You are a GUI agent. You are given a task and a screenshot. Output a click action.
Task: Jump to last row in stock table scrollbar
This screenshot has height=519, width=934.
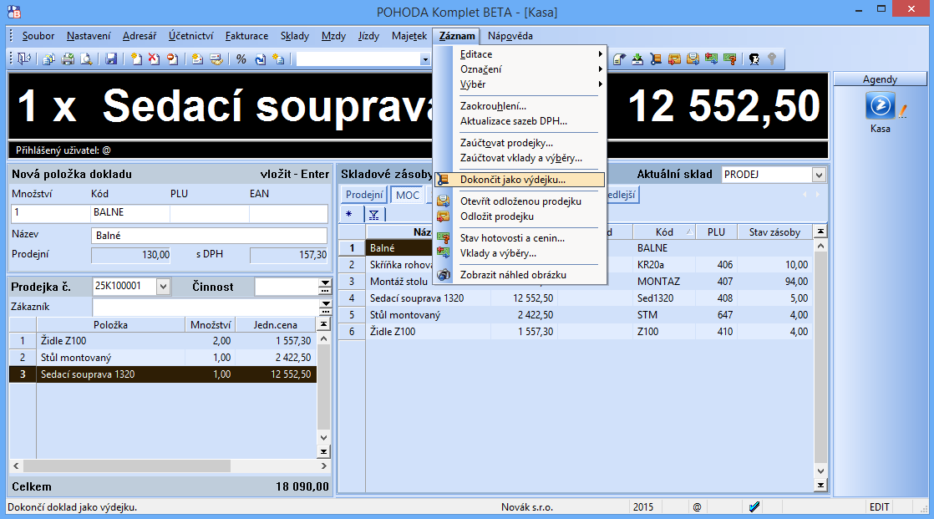820,486
